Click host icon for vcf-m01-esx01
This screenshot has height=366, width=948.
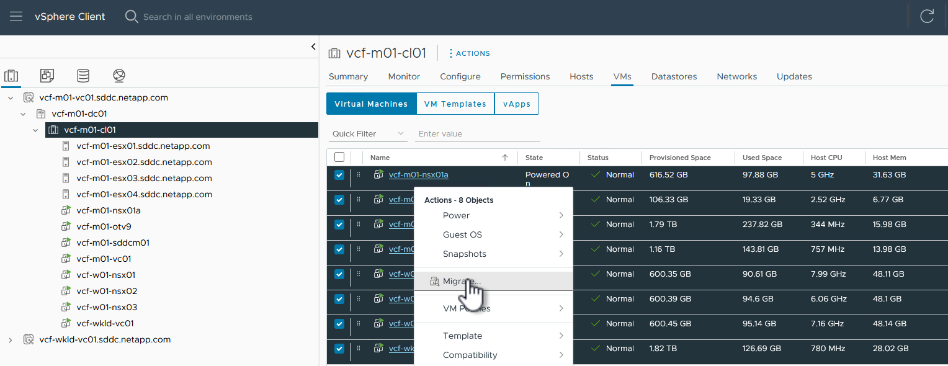click(x=66, y=146)
